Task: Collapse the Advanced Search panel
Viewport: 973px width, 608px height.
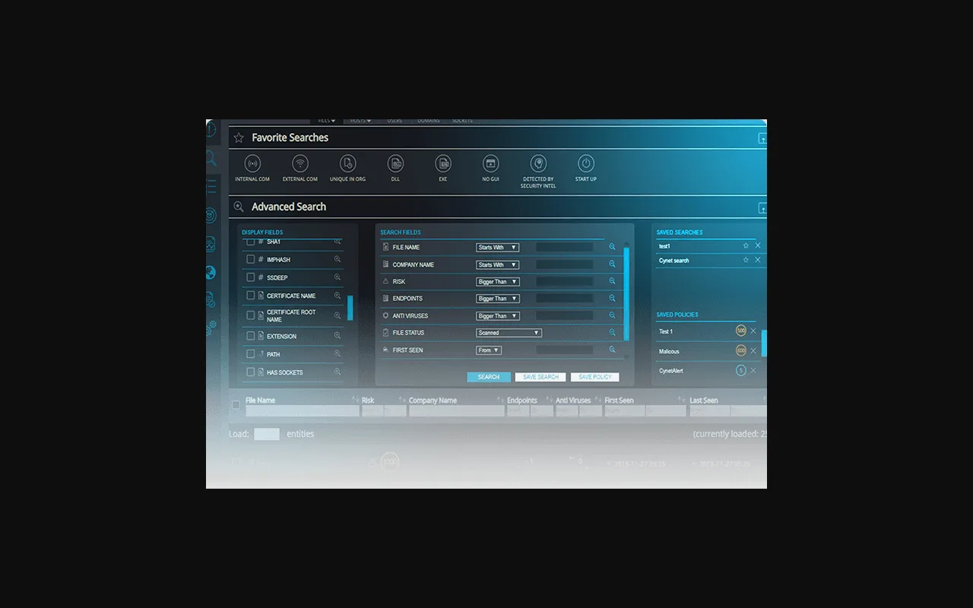Action: [762, 207]
